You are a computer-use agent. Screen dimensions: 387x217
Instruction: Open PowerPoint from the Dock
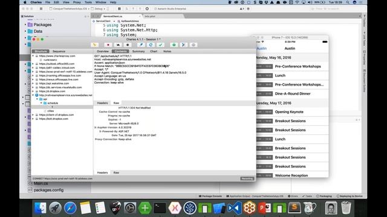[x=264, y=208]
